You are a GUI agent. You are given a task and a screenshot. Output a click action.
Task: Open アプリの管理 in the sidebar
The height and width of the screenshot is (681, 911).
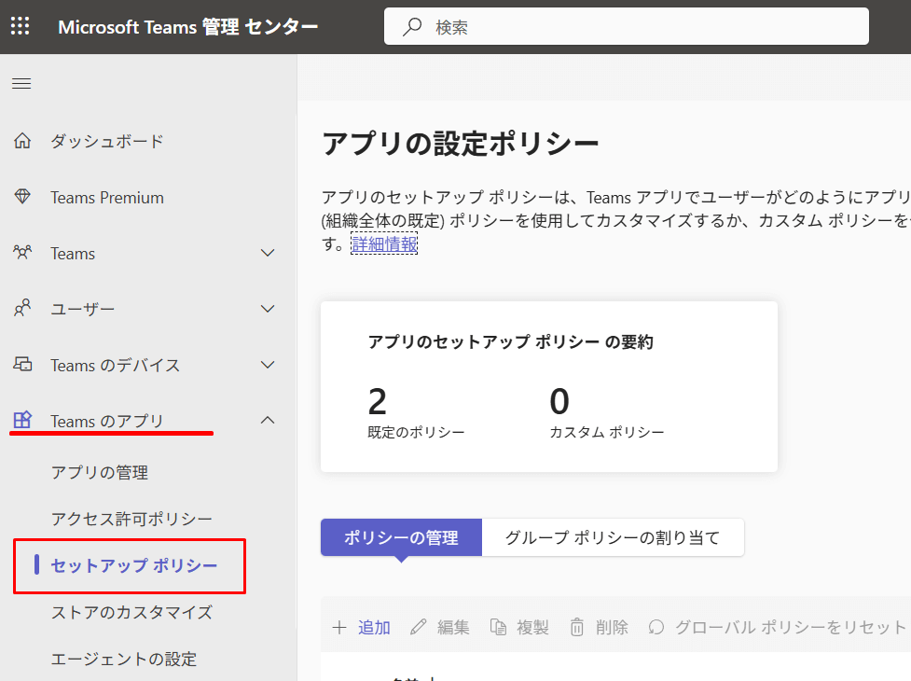coord(100,473)
